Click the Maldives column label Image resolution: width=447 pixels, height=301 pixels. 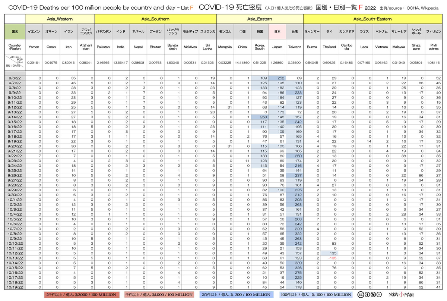[190, 47]
